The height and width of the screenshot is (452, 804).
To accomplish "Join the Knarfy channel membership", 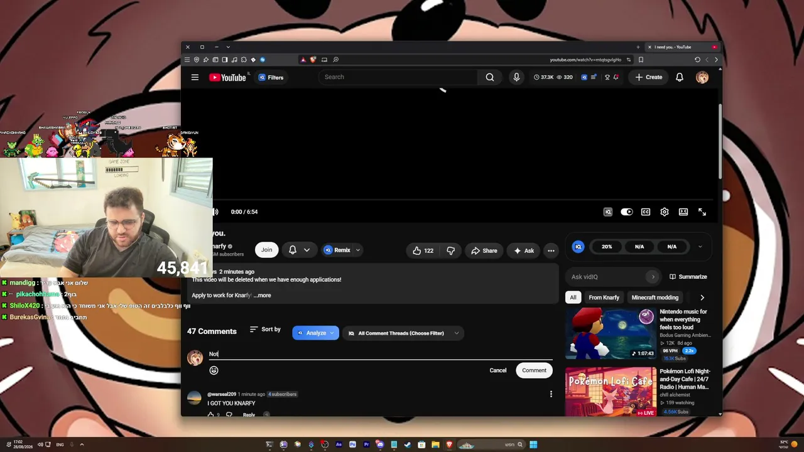I will 267,250.
